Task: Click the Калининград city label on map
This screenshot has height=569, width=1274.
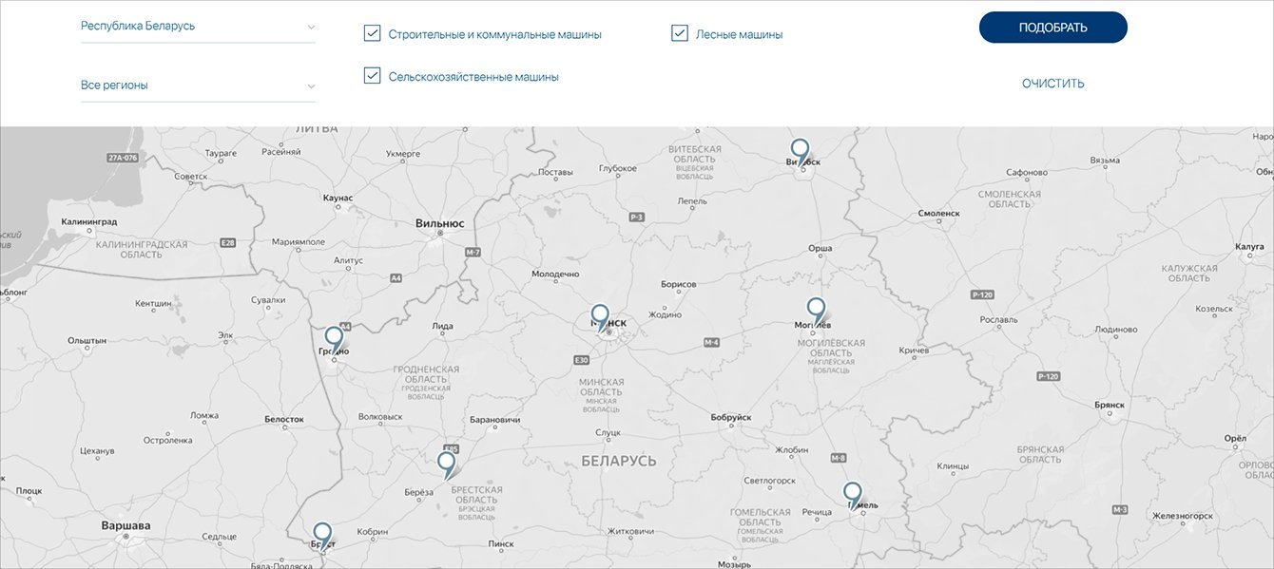Action: (x=89, y=221)
